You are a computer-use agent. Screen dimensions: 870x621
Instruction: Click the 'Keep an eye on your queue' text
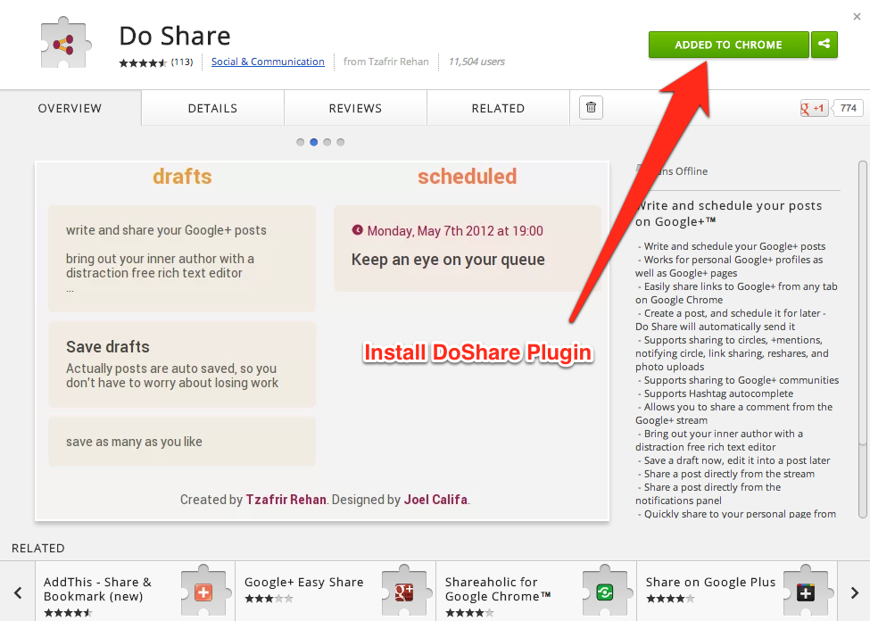click(448, 259)
